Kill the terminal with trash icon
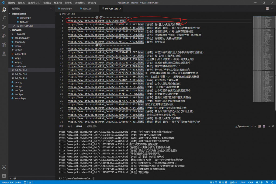The width and height of the screenshot is (276, 184). pos(264,126)
